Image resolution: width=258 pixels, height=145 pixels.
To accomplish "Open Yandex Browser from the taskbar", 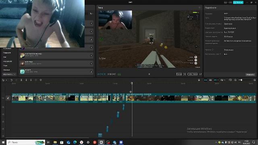I will point(81,142).
